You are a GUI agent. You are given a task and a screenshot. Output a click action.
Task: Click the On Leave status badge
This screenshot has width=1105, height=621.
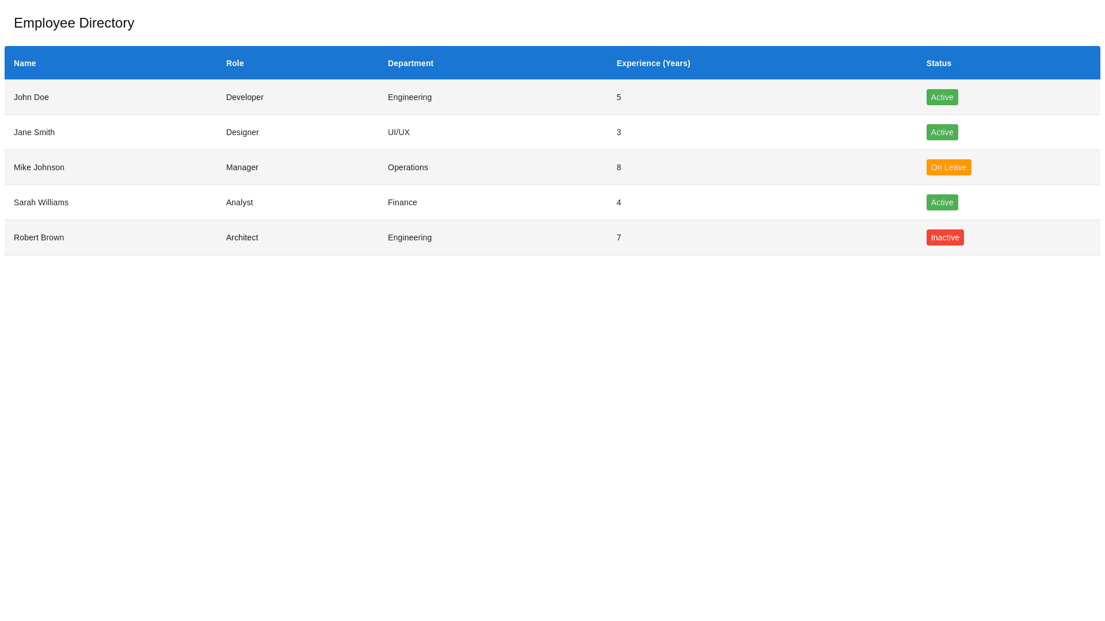(948, 167)
